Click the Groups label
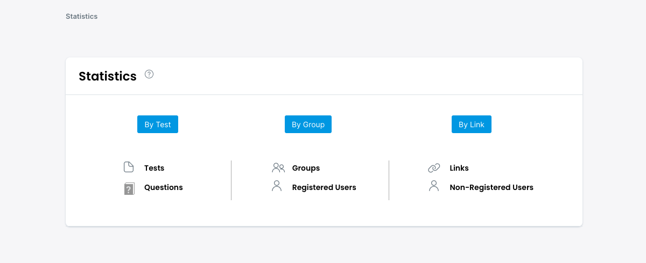Image resolution: width=646 pixels, height=263 pixels. 306,168
